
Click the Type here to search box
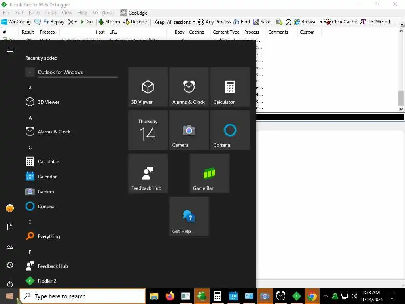click(82, 296)
